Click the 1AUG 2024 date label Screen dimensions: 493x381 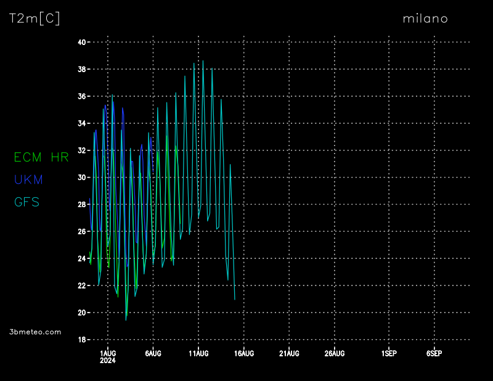click(x=108, y=356)
